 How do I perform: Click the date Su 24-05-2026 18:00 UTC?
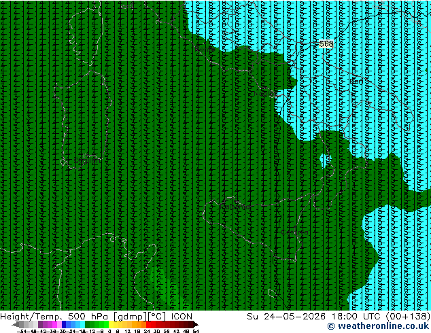click(315, 317)
